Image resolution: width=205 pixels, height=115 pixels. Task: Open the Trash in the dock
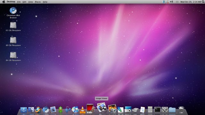[x=181, y=110]
